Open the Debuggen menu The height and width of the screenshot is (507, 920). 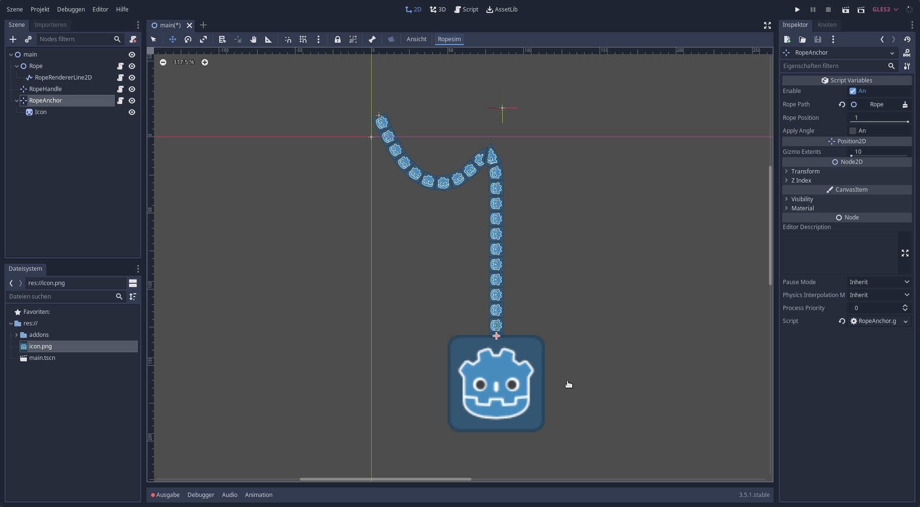point(71,10)
